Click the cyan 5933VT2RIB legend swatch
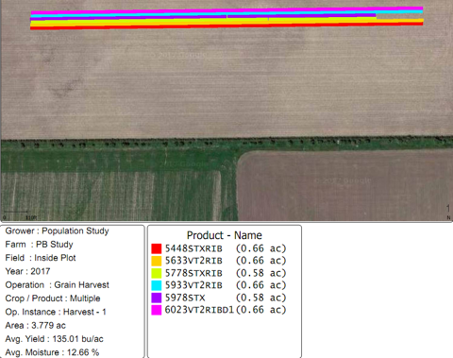The image size is (453, 358). click(x=157, y=285)
